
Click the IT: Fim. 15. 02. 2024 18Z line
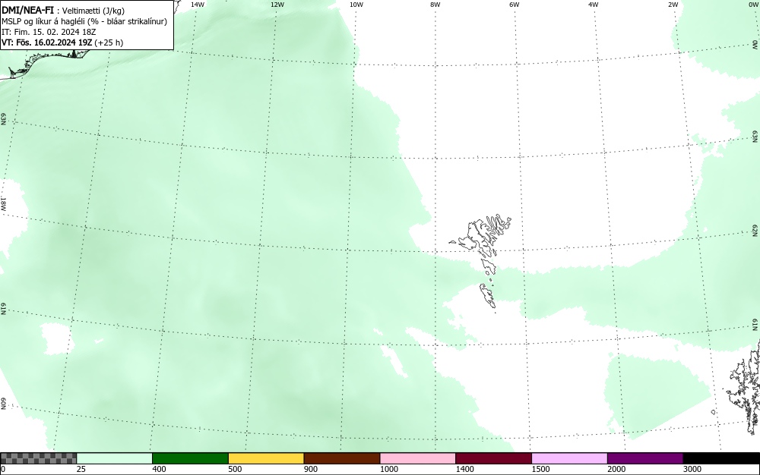pos(49,32)
